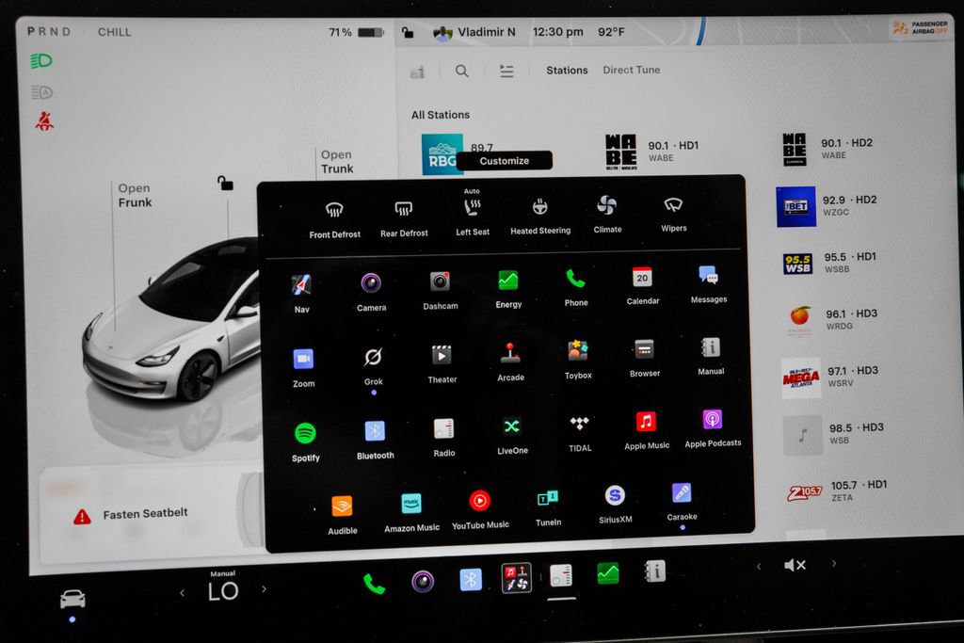Tune to 96.1 HD3 WRDG station

pyautogui.click(x=834, y=320)
